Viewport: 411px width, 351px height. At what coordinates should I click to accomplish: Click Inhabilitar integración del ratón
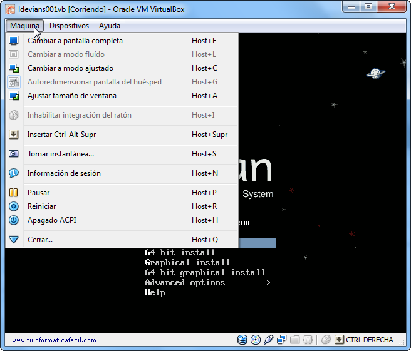(122, 115)
